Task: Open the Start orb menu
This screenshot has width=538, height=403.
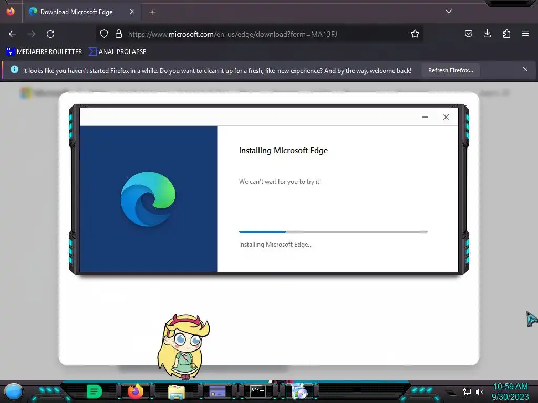Action: pyautogui.click(x=13, y=391)
